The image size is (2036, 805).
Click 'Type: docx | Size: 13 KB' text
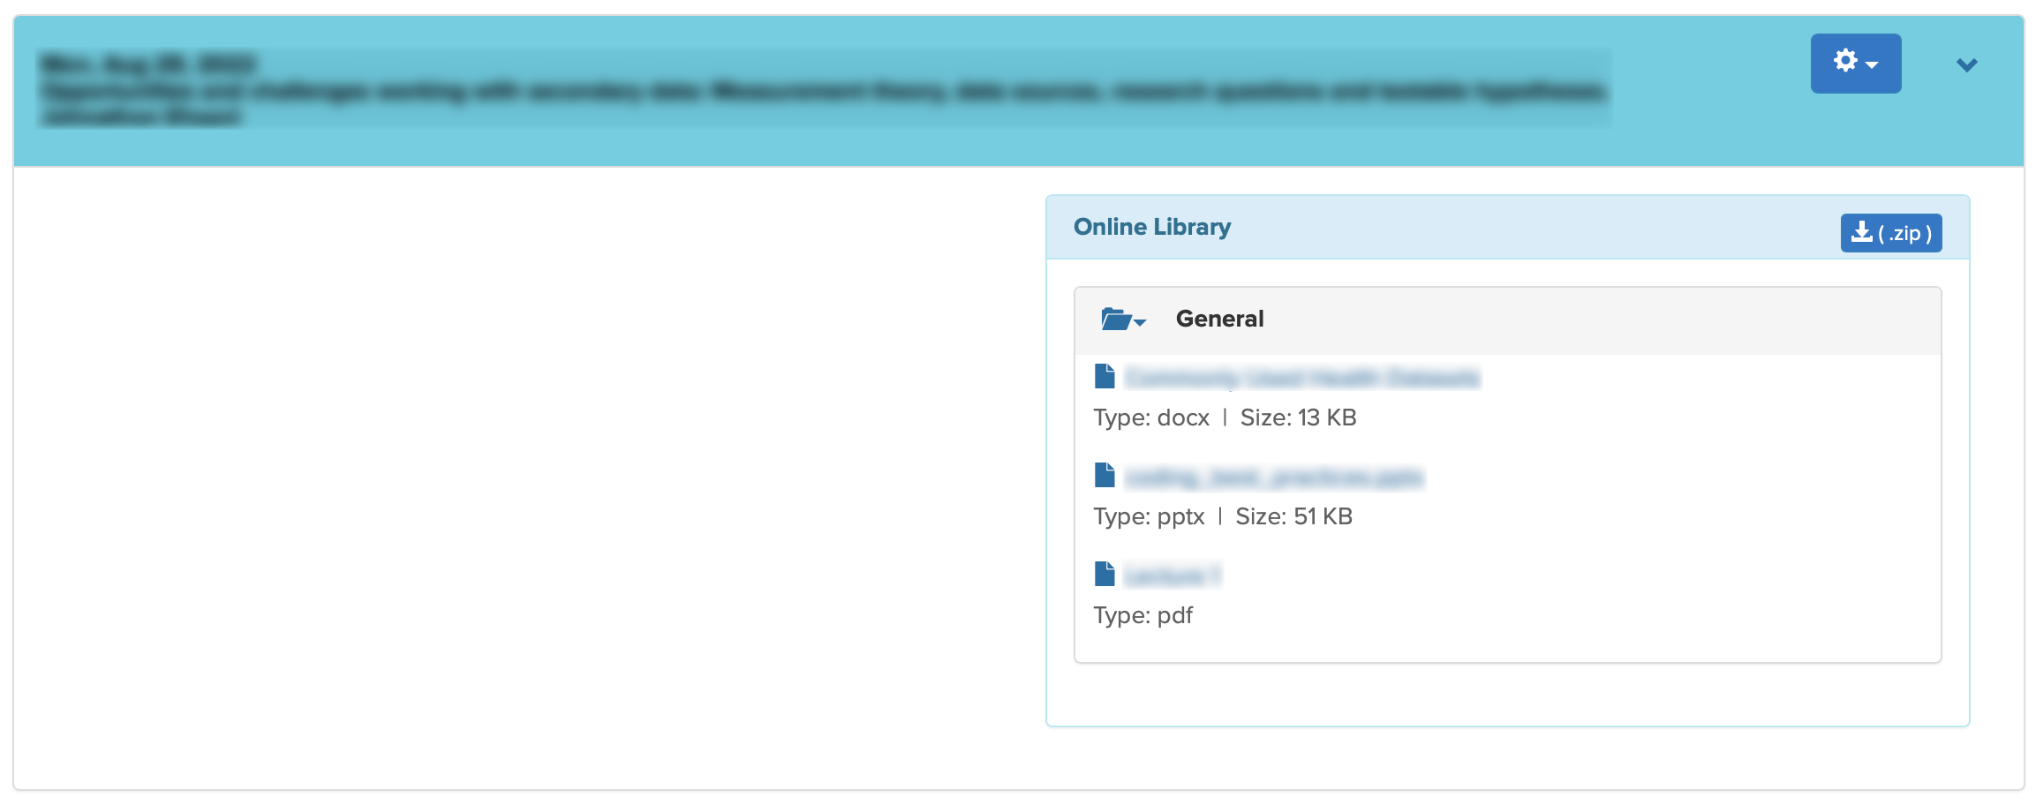(1225, 418)
